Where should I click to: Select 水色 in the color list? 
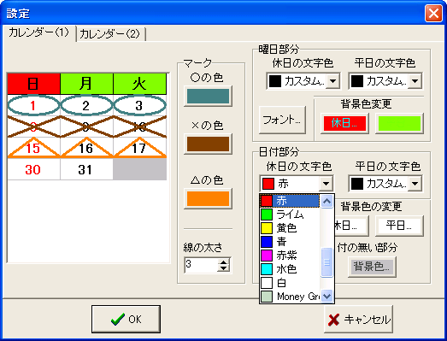(x=290, y=269)
